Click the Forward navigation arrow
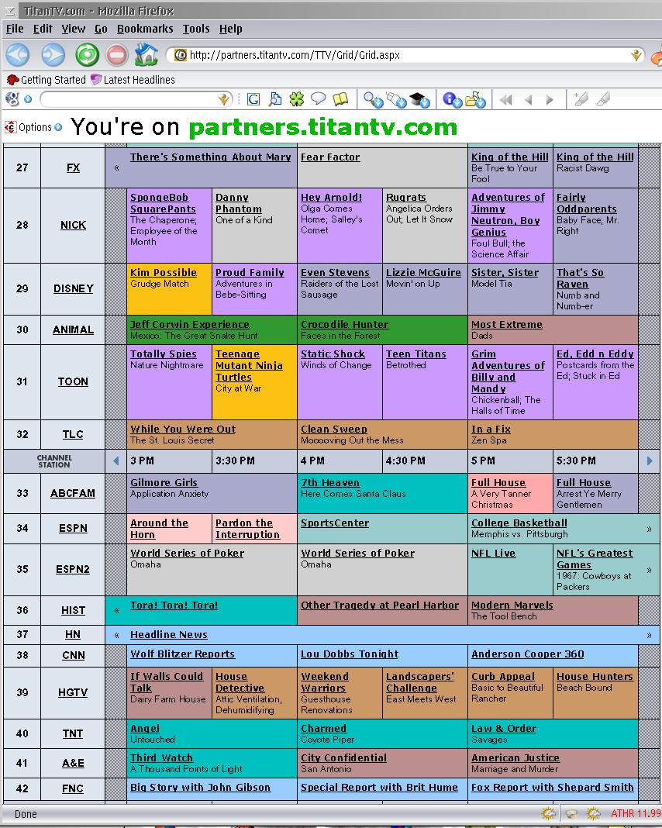 [x=53, y=54]
